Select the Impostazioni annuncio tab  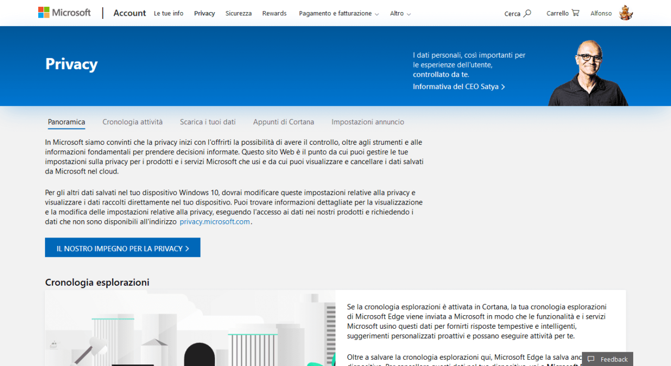pos(367,122)
